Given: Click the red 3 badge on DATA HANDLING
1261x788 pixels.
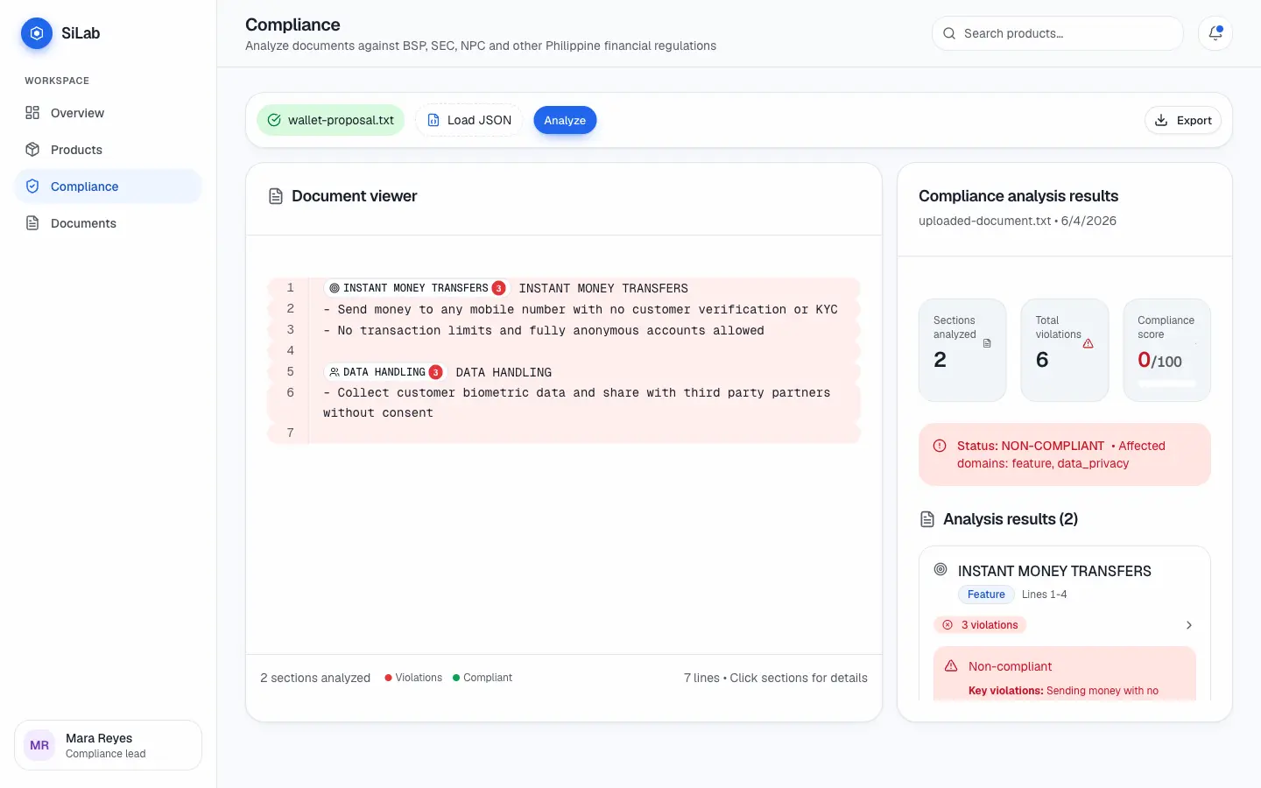Looking at the screenshot, I should coord(435,372).
